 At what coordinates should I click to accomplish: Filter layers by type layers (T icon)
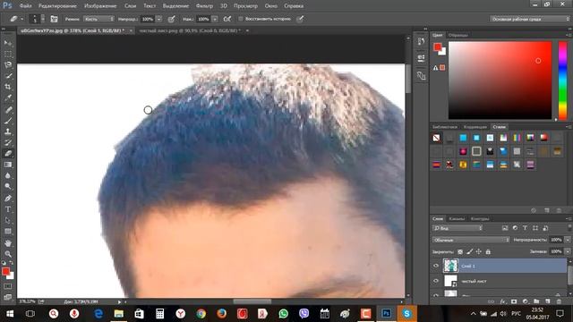point(525,228)
